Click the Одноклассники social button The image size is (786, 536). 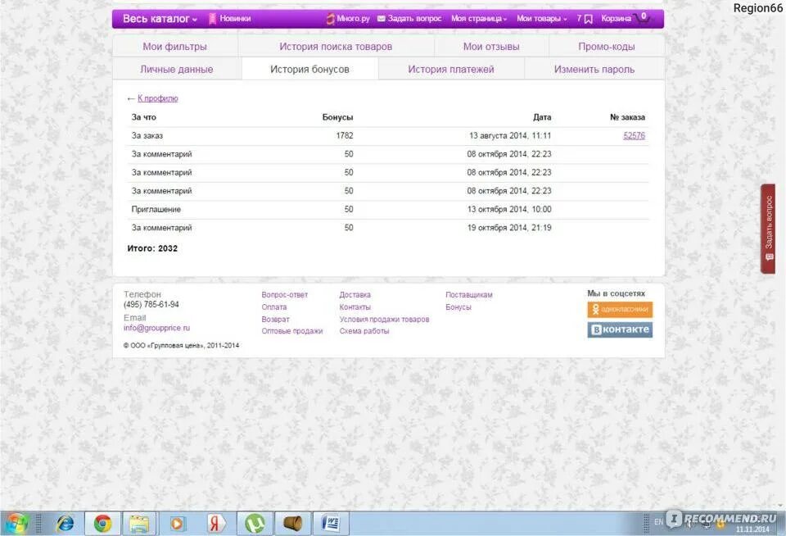(620, 310)
